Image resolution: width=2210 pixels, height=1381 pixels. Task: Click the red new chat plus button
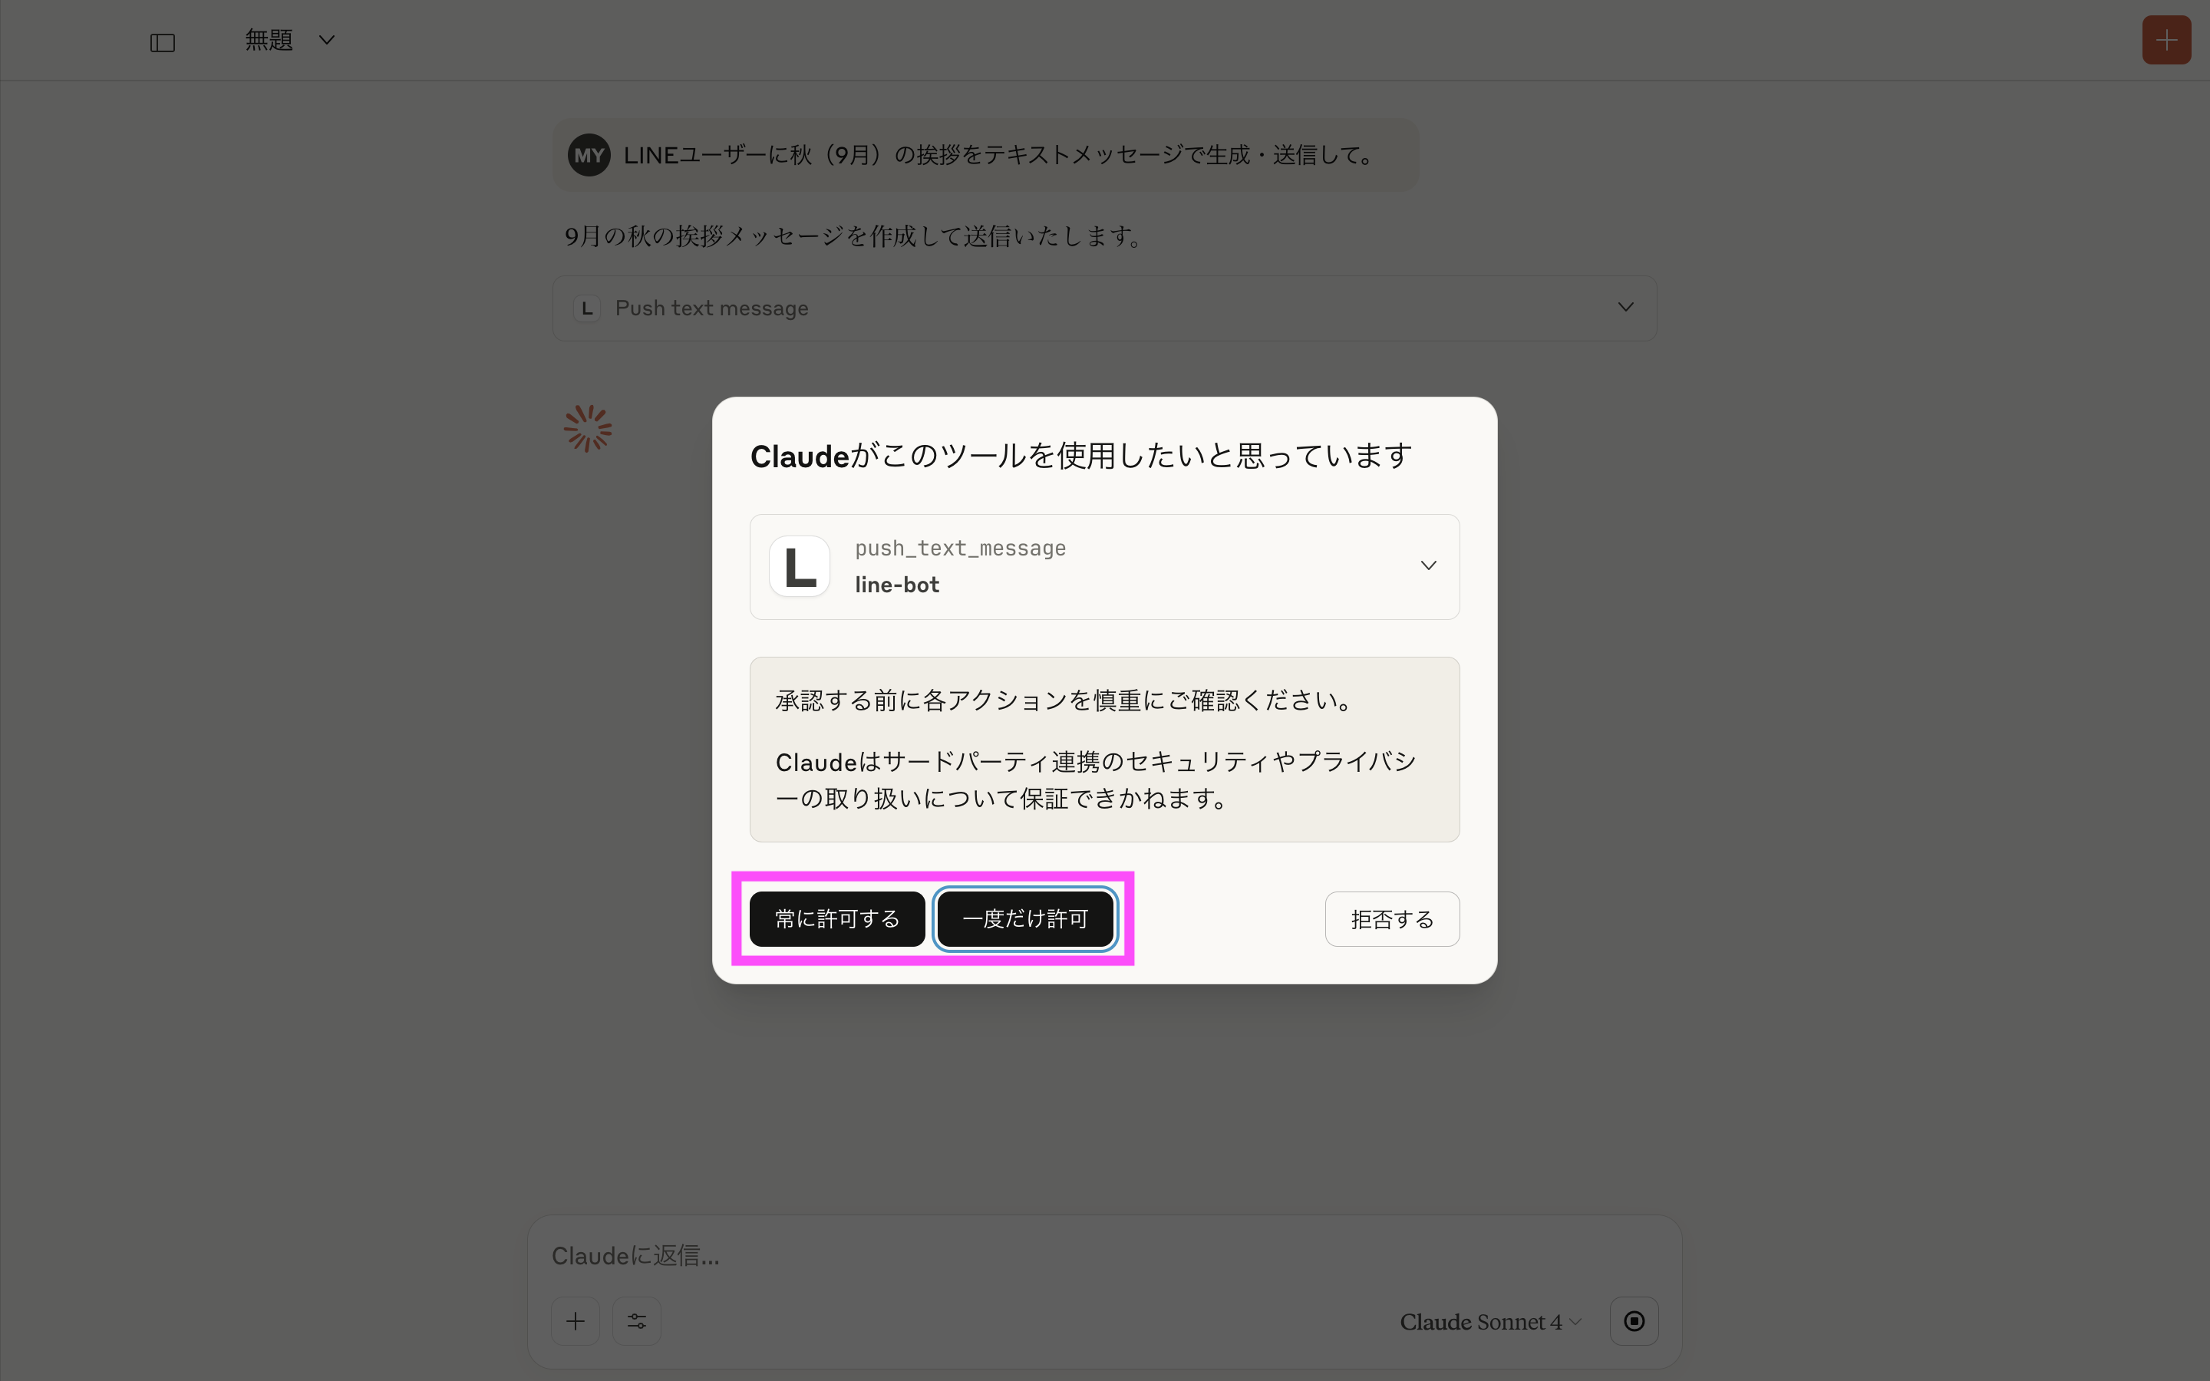tap(2165, 40)
